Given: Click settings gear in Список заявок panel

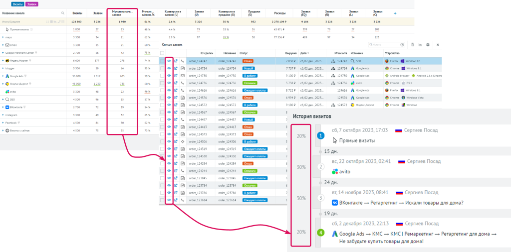Looking at the screenshot, I should pos(428,44).
